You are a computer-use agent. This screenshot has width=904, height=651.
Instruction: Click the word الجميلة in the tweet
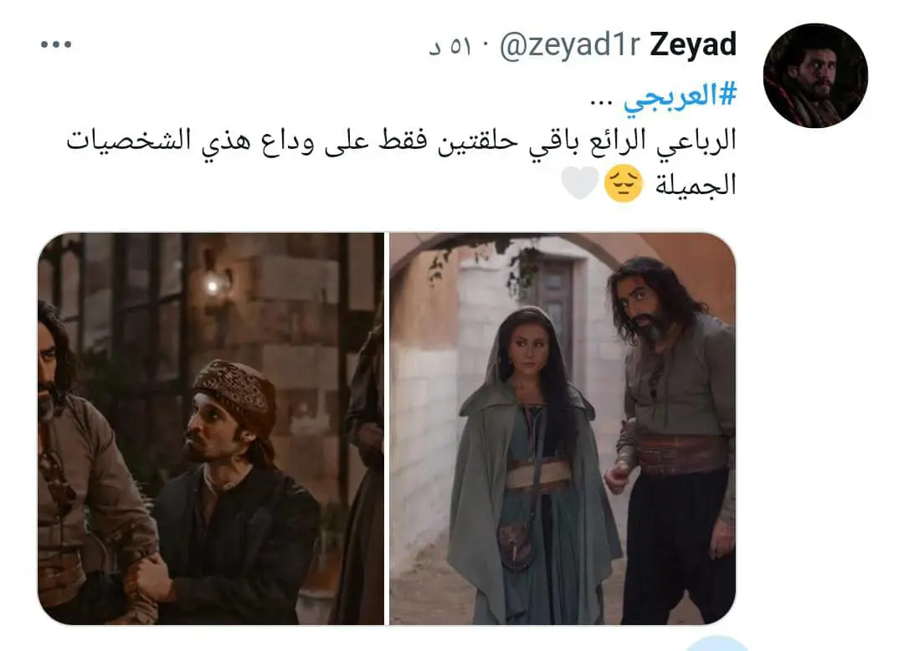pyautogui.click(x=696, y=184)
